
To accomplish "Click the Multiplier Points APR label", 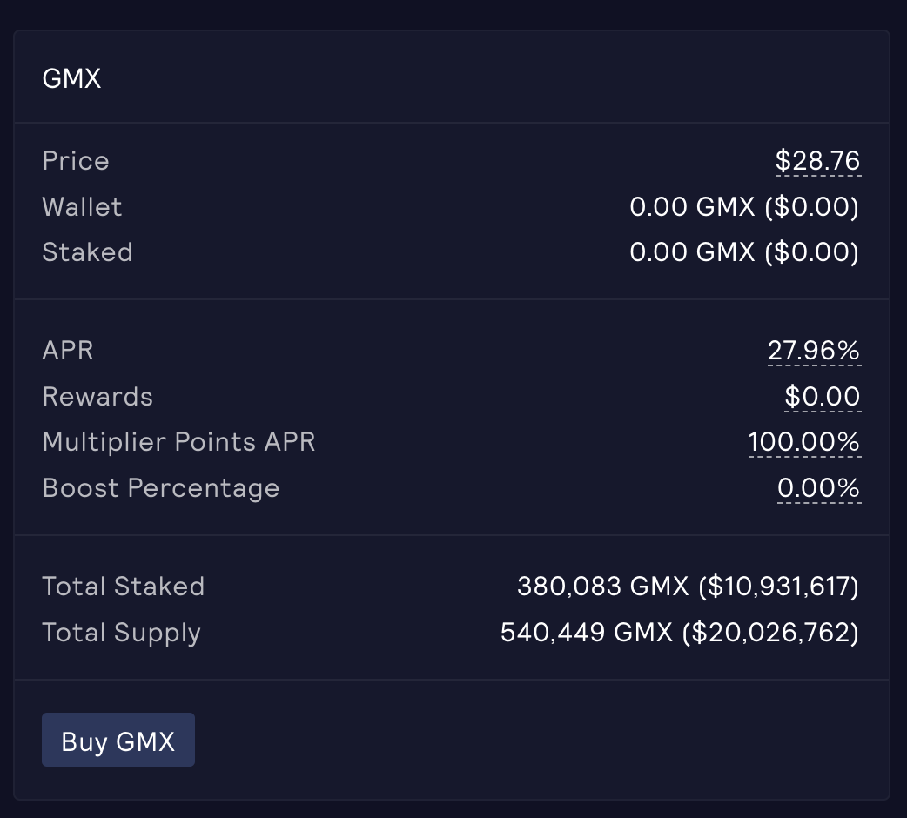I will coord(178,442).
